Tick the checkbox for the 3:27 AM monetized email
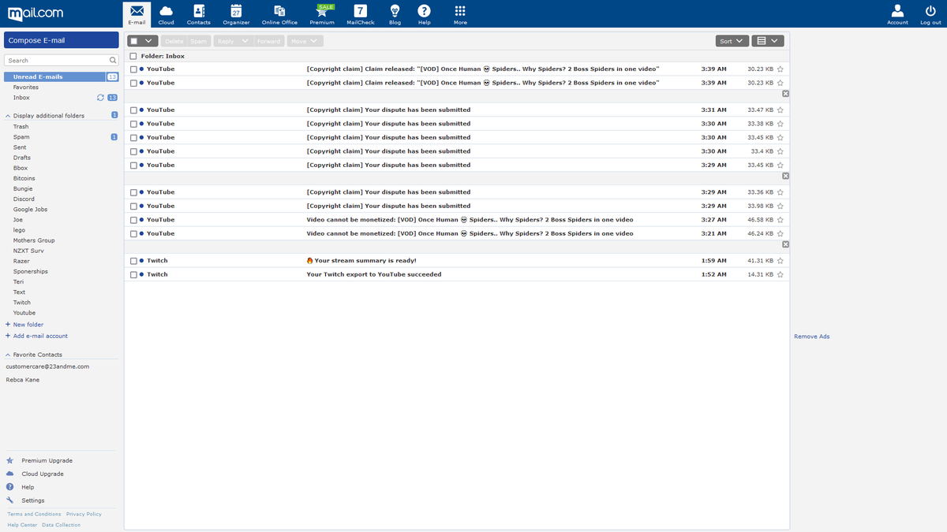 tap(133, 220)
